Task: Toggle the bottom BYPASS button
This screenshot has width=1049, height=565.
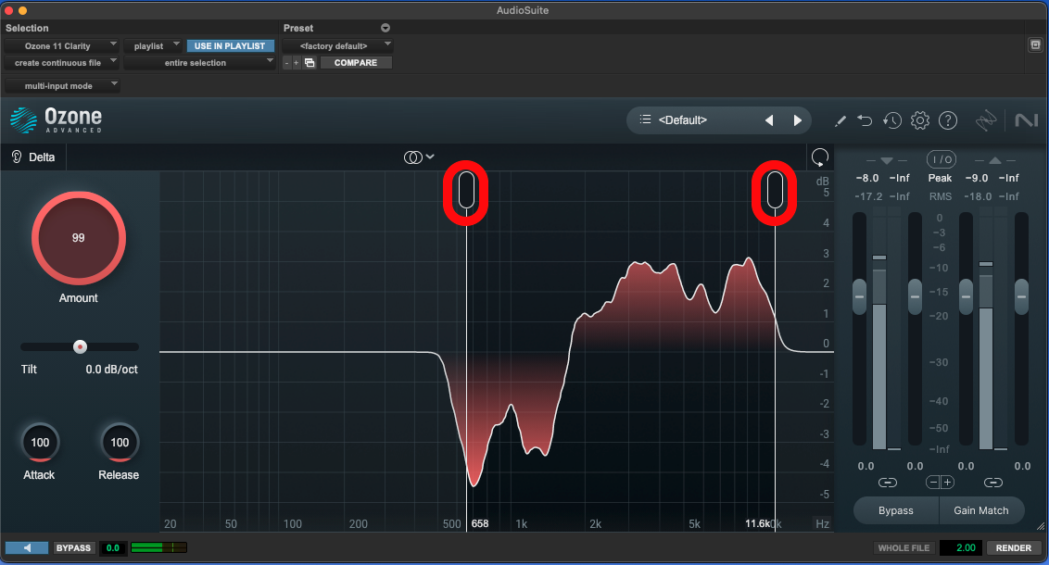Action: tap(73, 547)
